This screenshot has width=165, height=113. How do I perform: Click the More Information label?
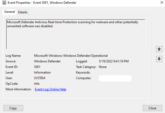[x=18, y=89]
